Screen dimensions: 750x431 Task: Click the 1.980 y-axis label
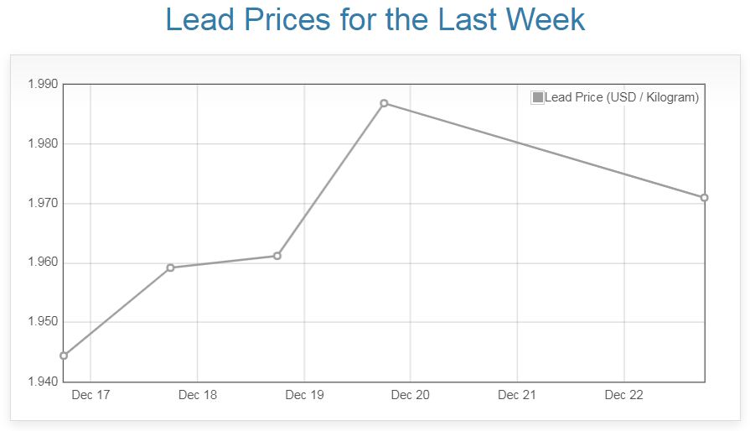(43, 143)
